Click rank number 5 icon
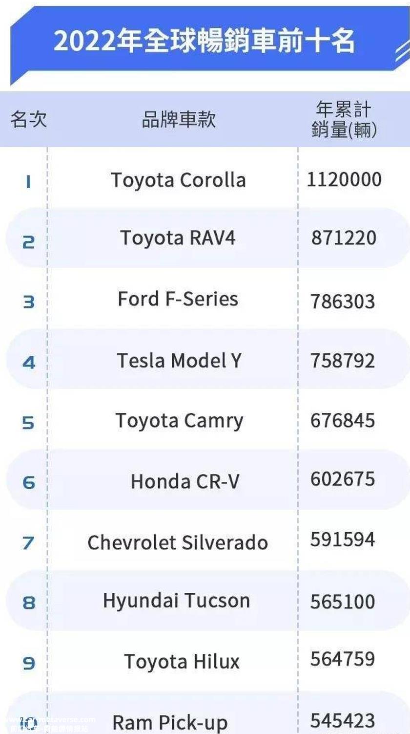The width and height of the screenshot is (410, 734). pos(28,422)
